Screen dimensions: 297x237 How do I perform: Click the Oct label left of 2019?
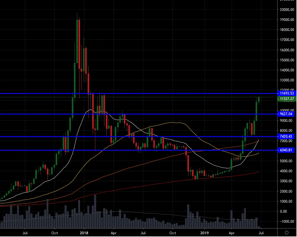(x=173, y=233)
